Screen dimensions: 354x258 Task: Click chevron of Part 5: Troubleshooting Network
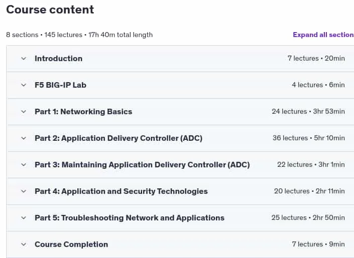point(24,218)
